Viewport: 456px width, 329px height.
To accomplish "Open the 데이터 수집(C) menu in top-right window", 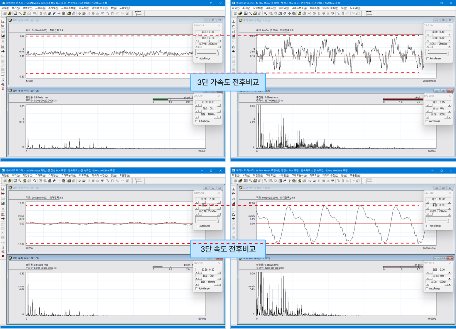I will click(330, 8).
